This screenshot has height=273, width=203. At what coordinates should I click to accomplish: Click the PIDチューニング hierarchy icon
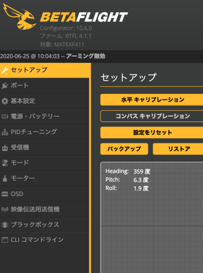(5, 132)
